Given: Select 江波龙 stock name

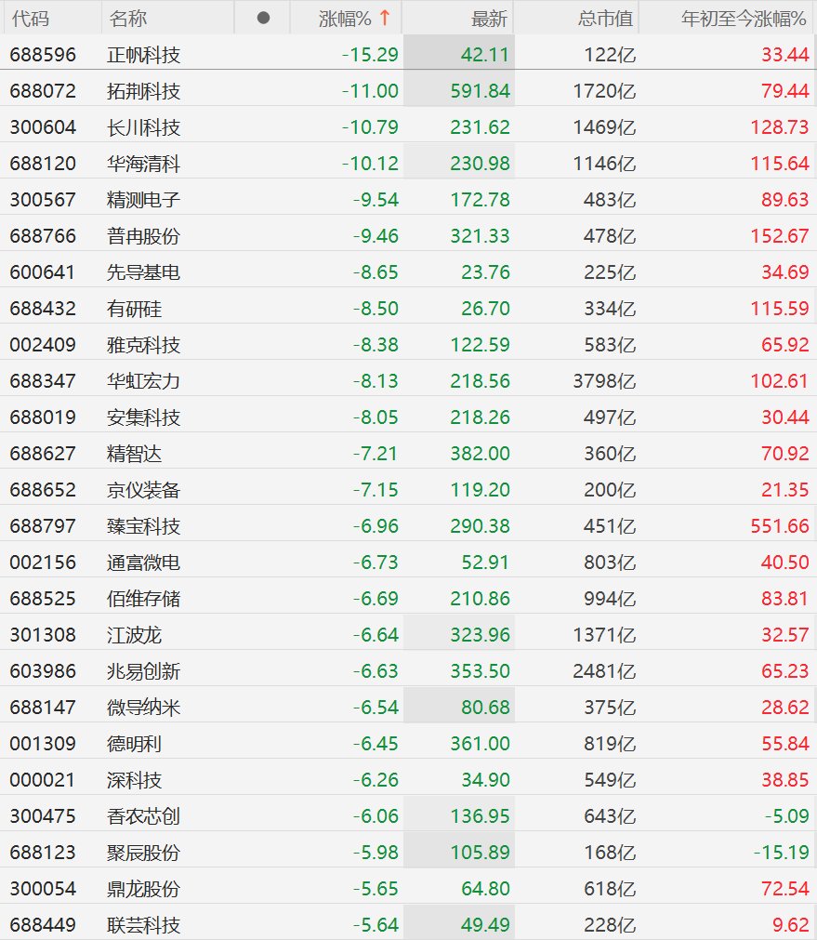Looking at the screenshot, I should (x=134, y=635).
